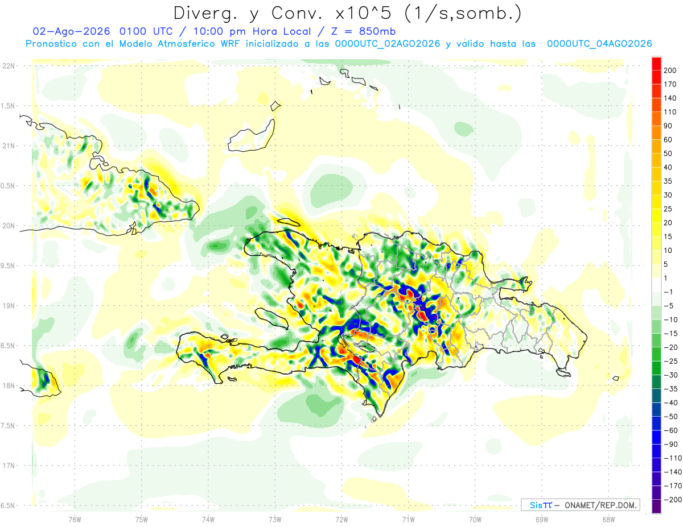The width and height of the screenshot is (683, 527).
Task: Click the '72W' longitude label
Action: click(341, 519)
